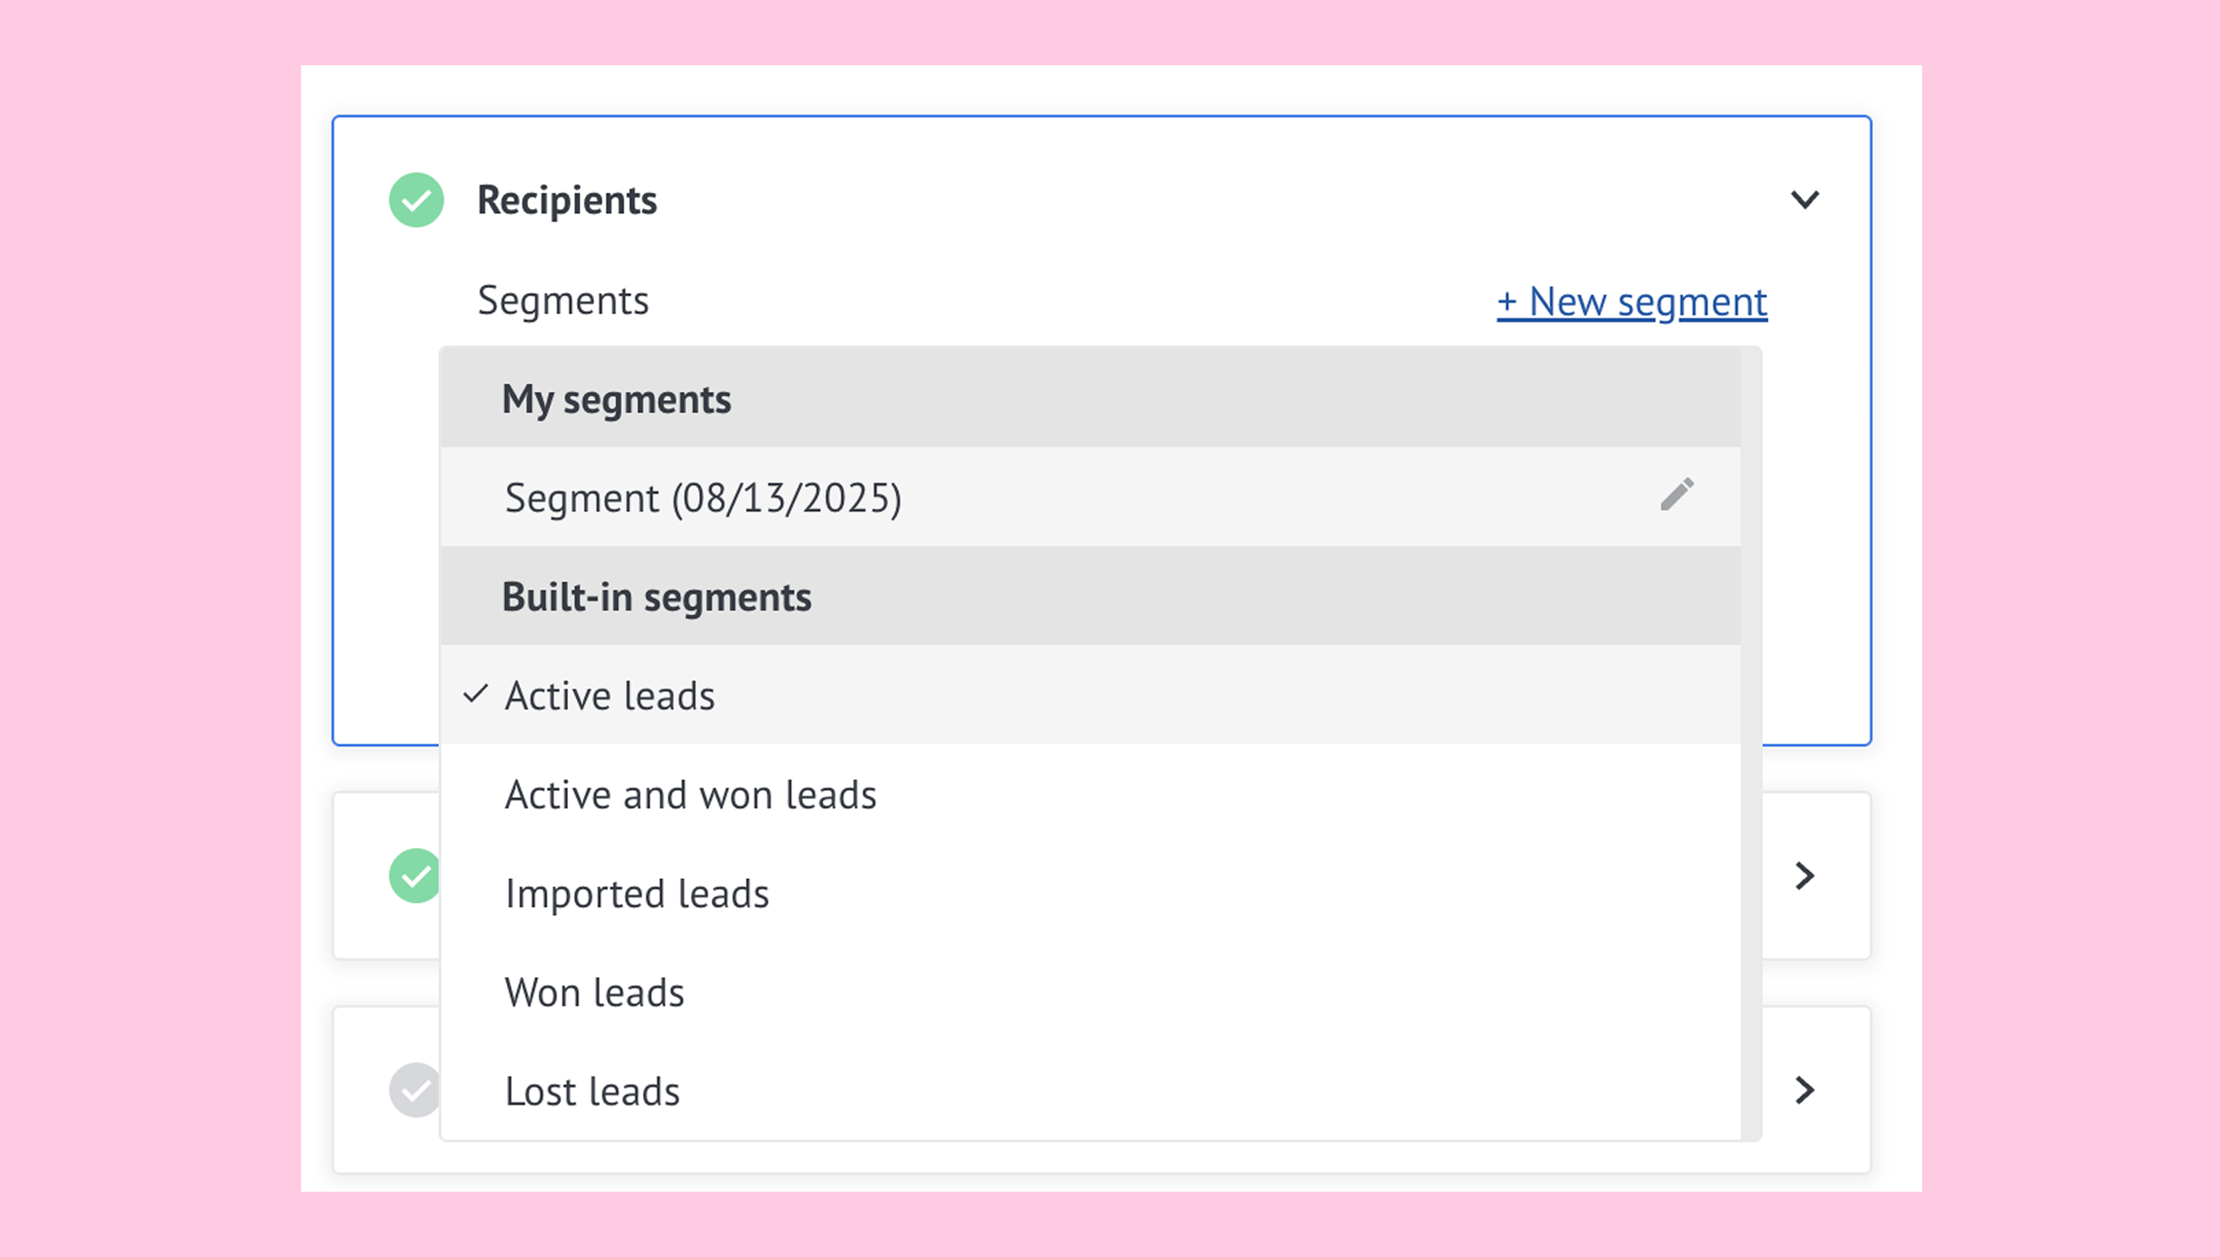Expand the second section using its right chevron

coord(1804,875)
